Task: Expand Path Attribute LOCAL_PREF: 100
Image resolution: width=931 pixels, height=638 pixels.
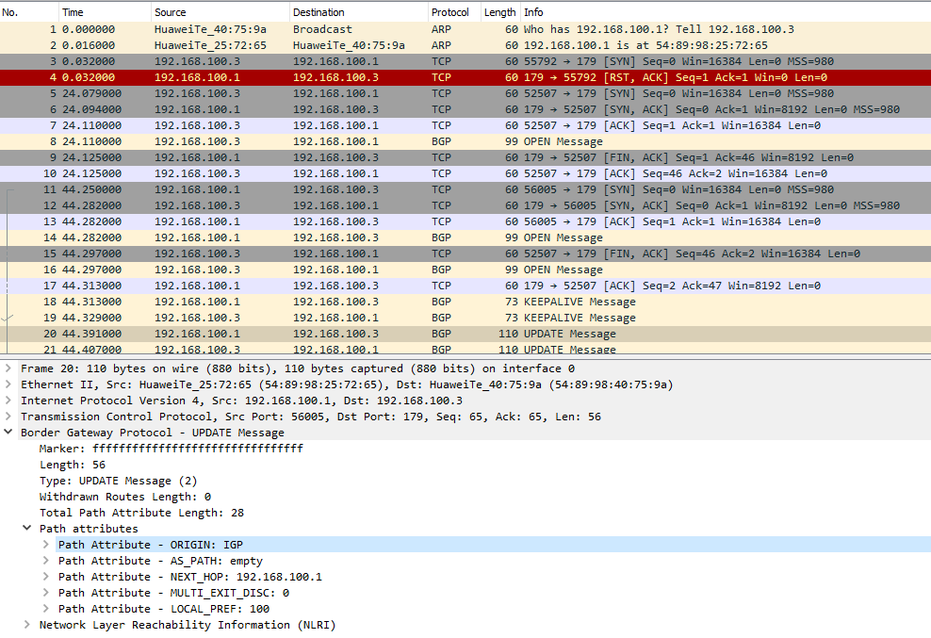Action: (x=46, y=608)
